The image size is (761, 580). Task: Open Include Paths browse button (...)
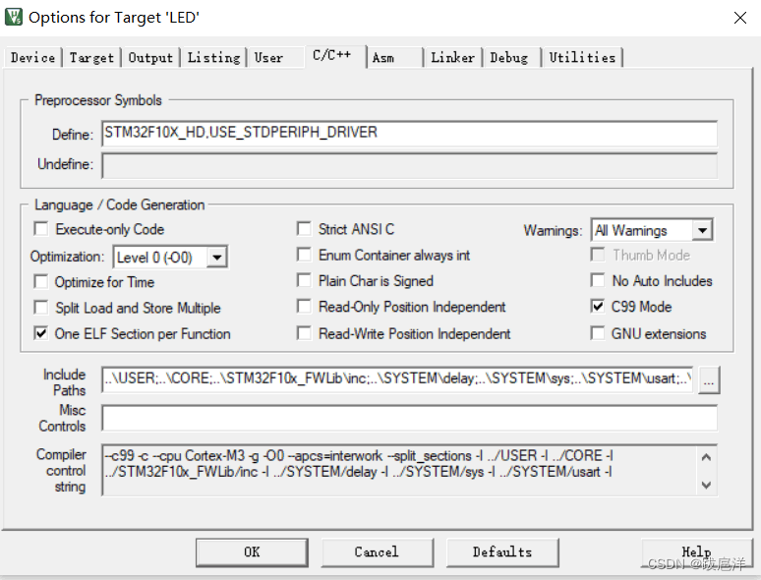(x=709, y=380)
